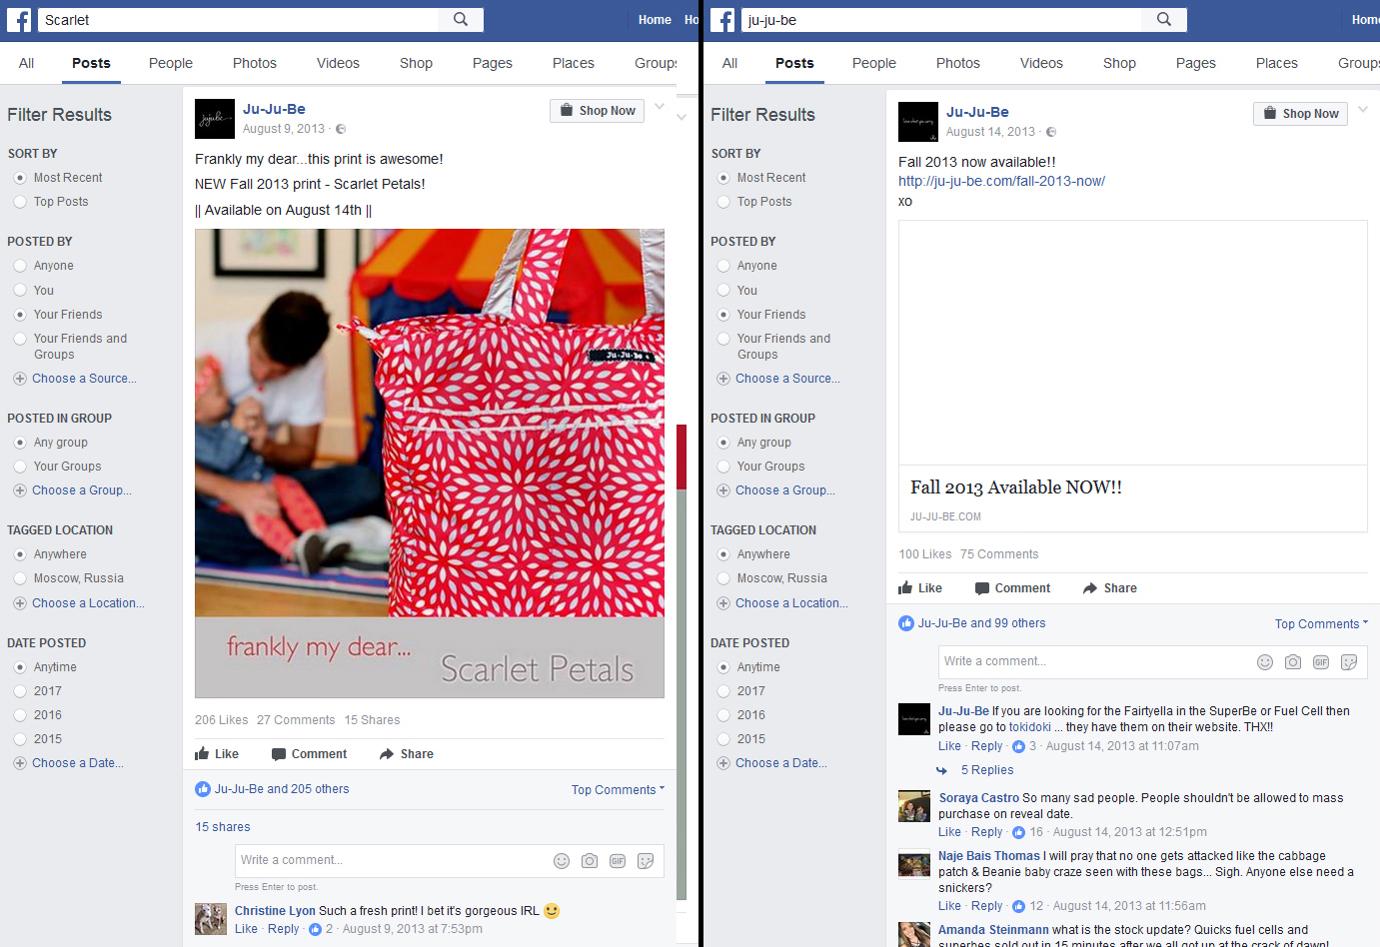Share the Fall 2013 available post
This screenshot has height=947, width=1380.
click(1110, 588)
